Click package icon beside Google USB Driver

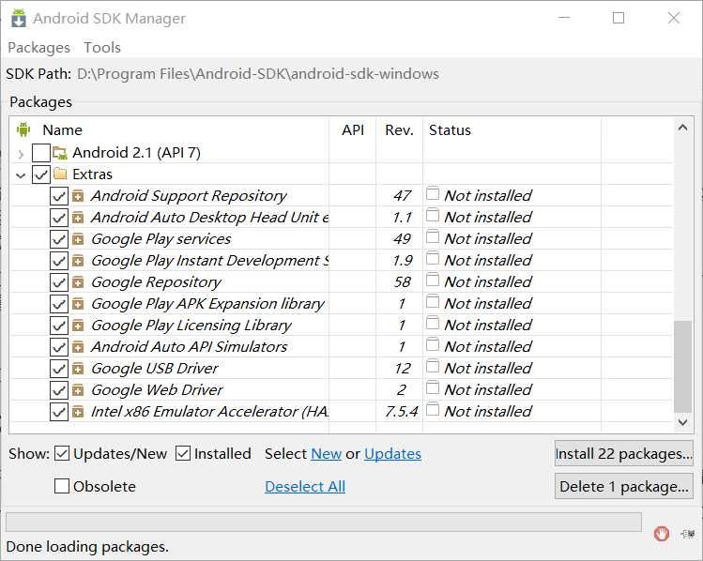point(78,369)
